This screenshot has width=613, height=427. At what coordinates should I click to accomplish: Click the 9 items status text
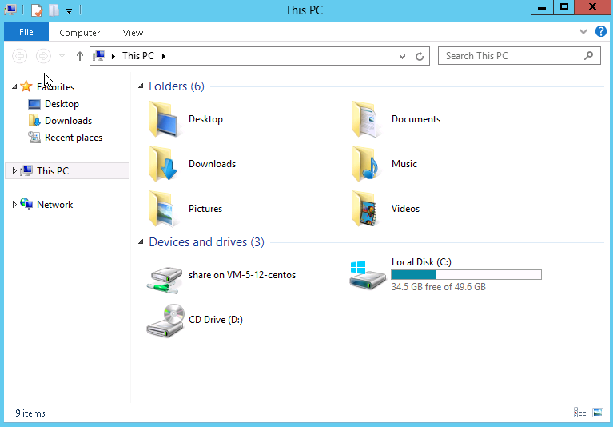click(x=30, y=413)
